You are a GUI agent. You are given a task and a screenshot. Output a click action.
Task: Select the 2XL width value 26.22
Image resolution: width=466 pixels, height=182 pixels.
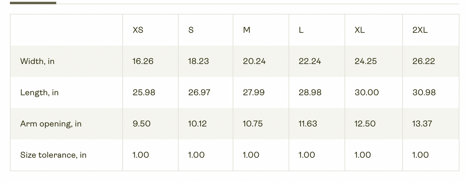pyautogui.click(x=423, y=61)
